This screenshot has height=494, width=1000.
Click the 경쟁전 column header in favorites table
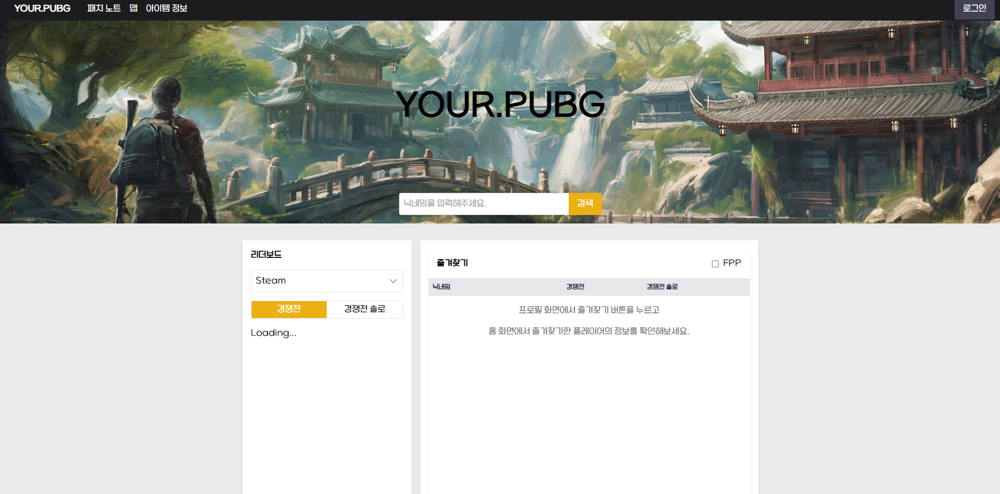(x=575, y=287)
